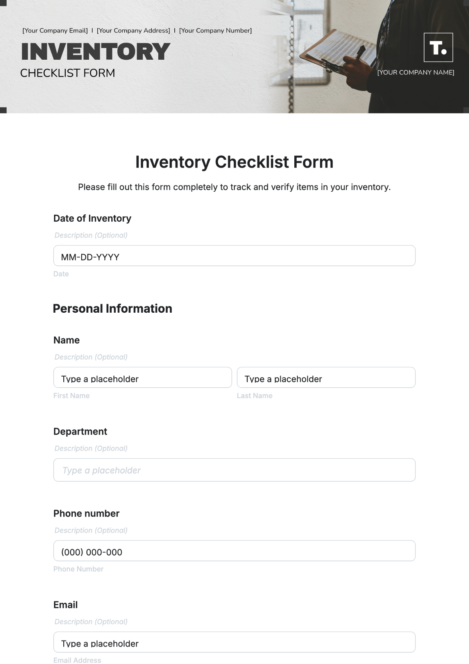
Task: Click the description under Date of Inventory
Action: pos(91,235)
